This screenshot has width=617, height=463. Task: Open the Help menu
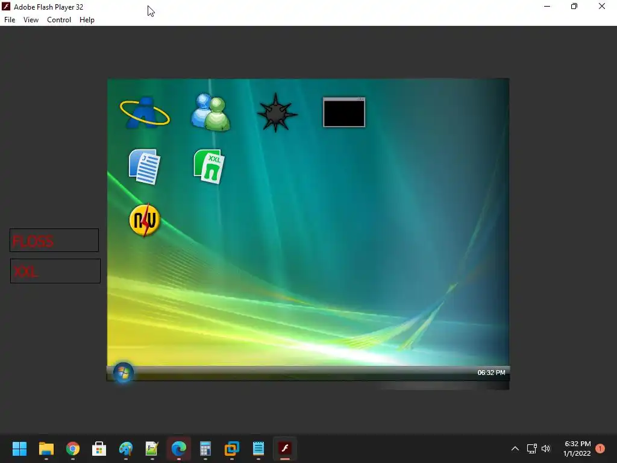pyautogui.click(x=87, y=20)
